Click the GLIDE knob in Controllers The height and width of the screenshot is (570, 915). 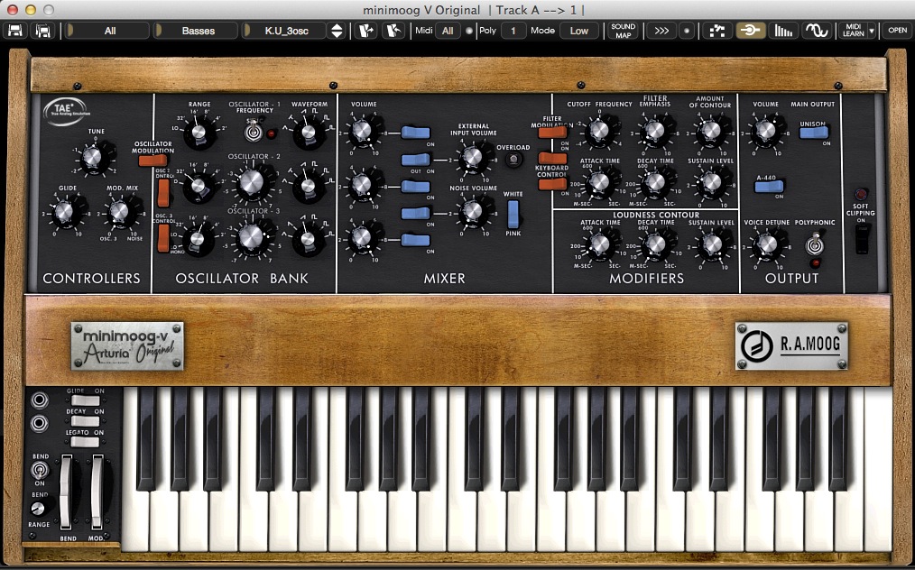[63, 211]
